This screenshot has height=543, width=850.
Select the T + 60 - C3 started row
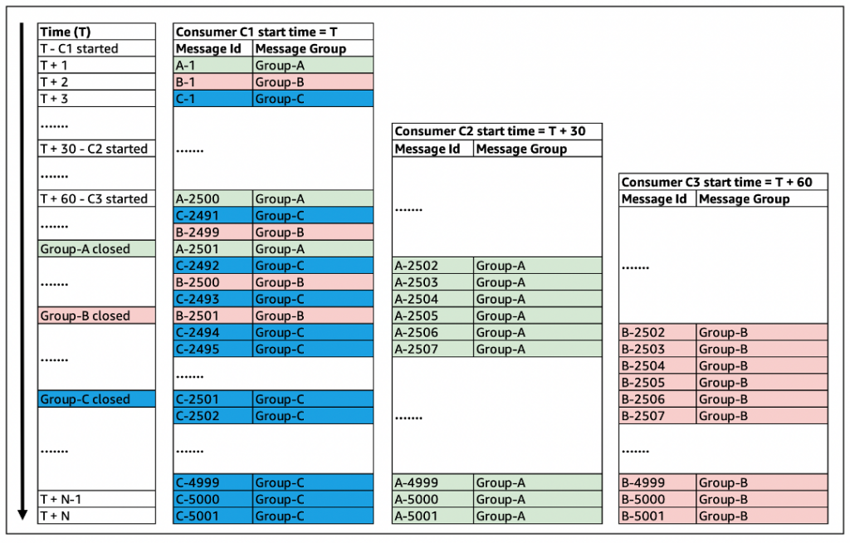point(93,198)
